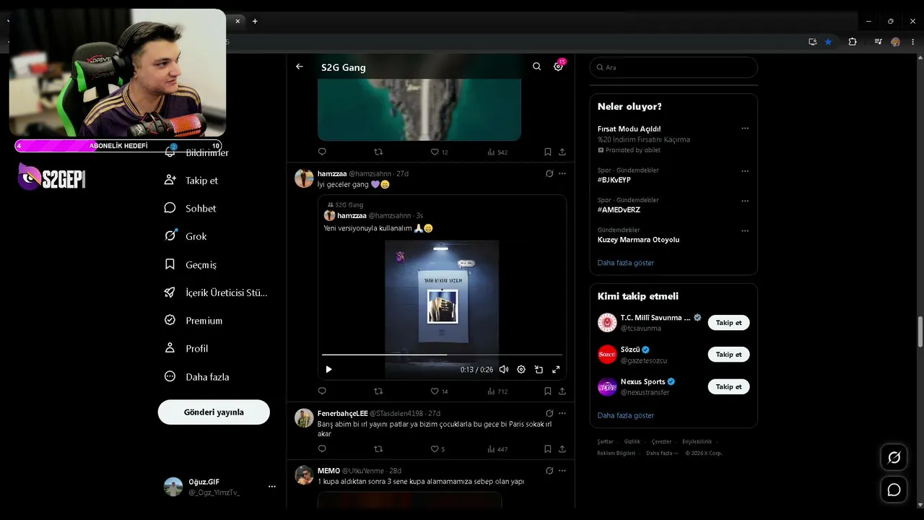Screen dimensions: 924x520
Task: Open hamzzaa's profile avatar
Action: click(x=305, y=178)
